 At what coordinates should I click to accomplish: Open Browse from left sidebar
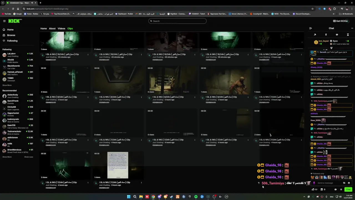click(x=9, y=35)
